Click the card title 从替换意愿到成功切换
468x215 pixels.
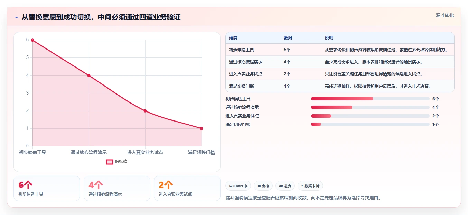101,17
